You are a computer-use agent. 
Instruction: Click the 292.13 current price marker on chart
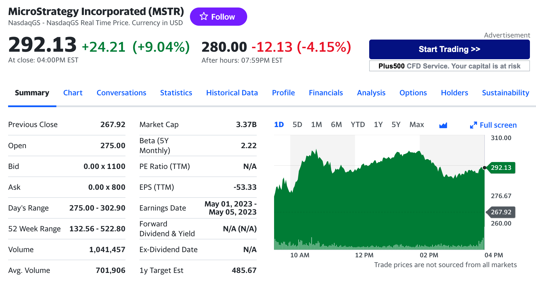pos(501,168)
